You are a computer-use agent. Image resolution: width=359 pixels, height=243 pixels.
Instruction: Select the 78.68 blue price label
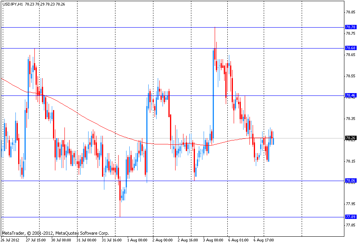tap(350, 48)
